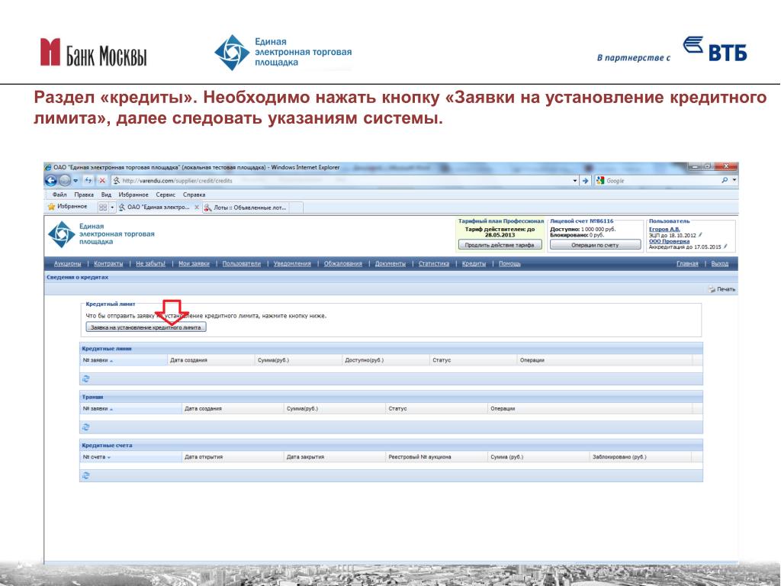Refresh the page with the toolbar refresh icon
781x586 pixels.
coord(88,180)
